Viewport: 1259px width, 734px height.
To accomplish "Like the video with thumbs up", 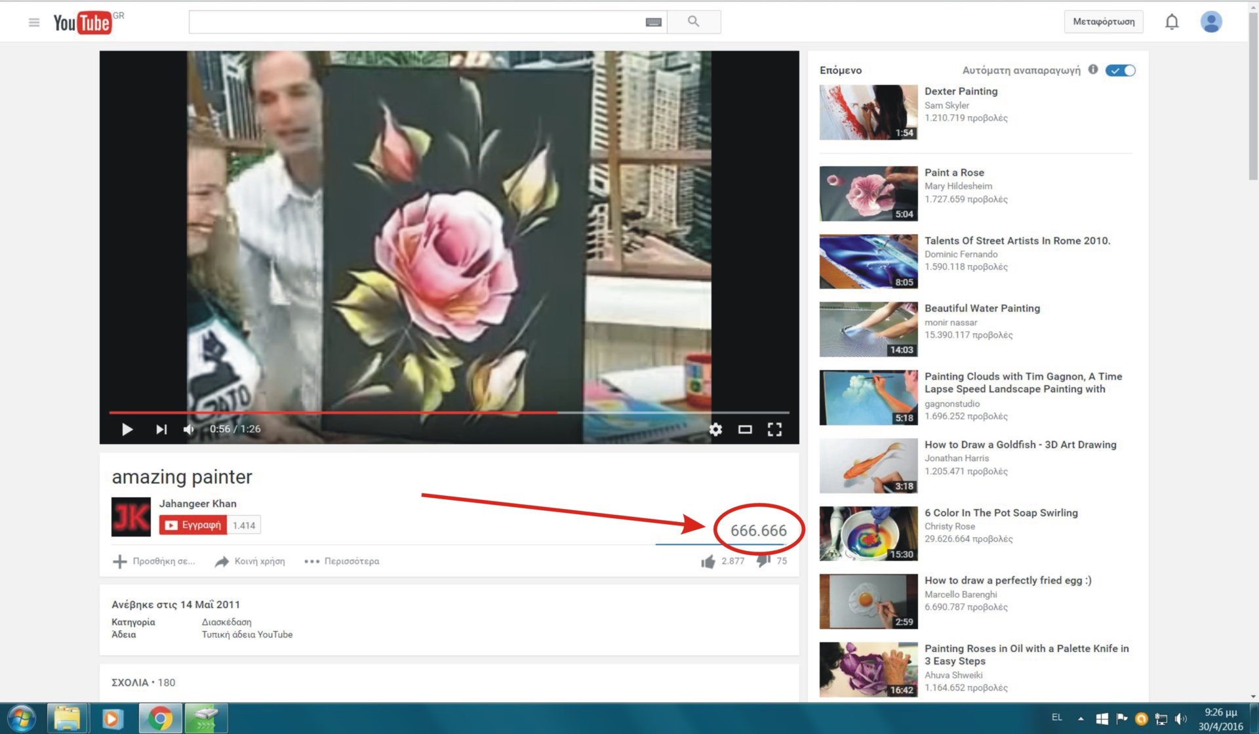I will click(x=708, y=561).
